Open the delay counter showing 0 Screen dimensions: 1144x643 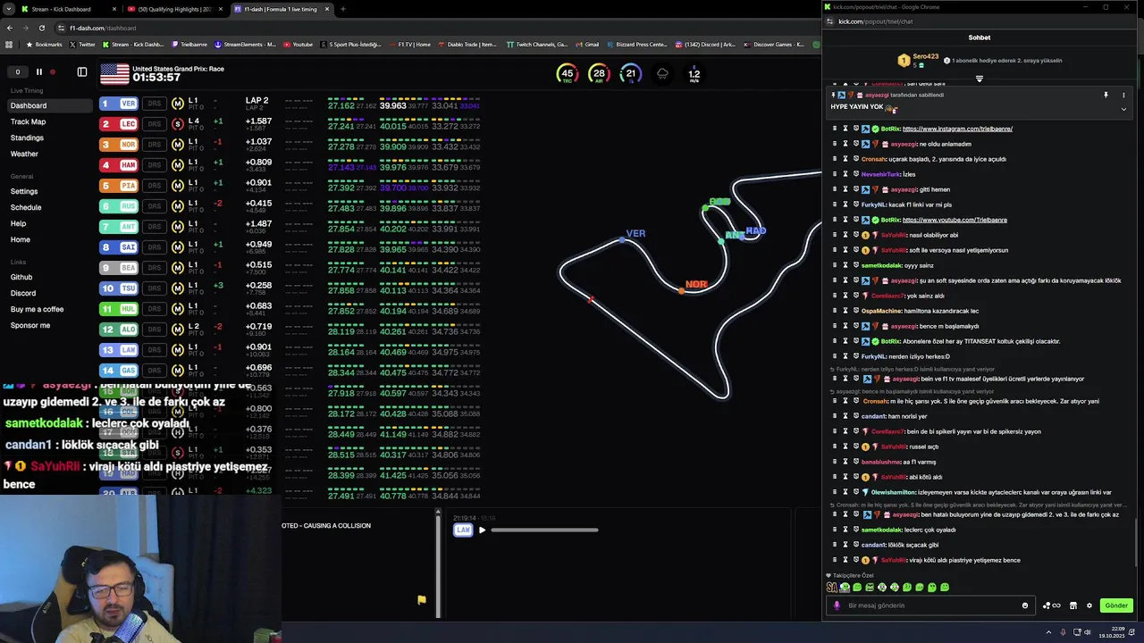coord(17,71)
